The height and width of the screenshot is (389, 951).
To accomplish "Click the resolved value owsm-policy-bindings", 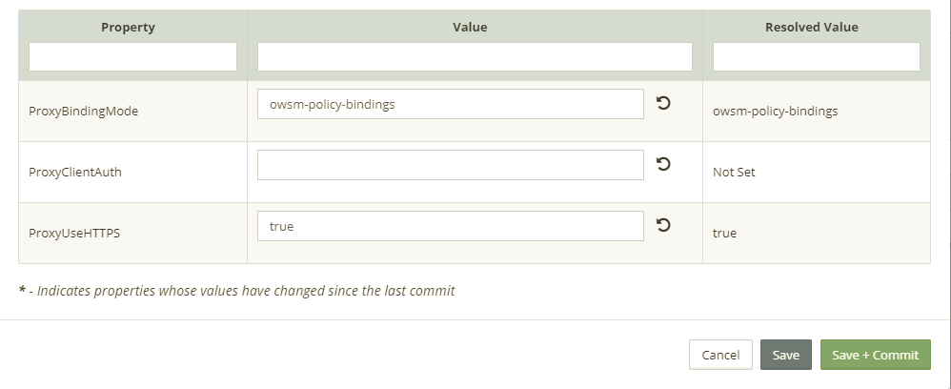I will tap(775, 111).
